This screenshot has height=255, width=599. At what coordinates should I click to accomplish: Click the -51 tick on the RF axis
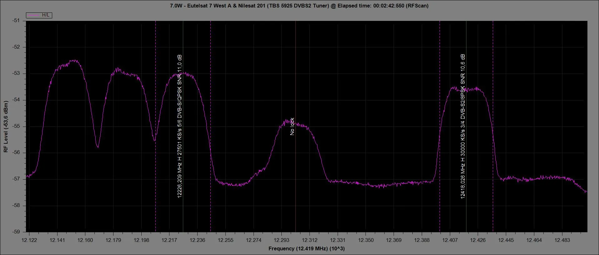click(16, 21)
